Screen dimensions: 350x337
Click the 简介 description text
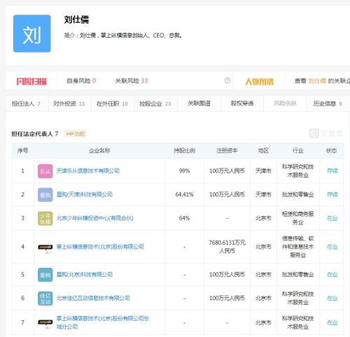123,36
